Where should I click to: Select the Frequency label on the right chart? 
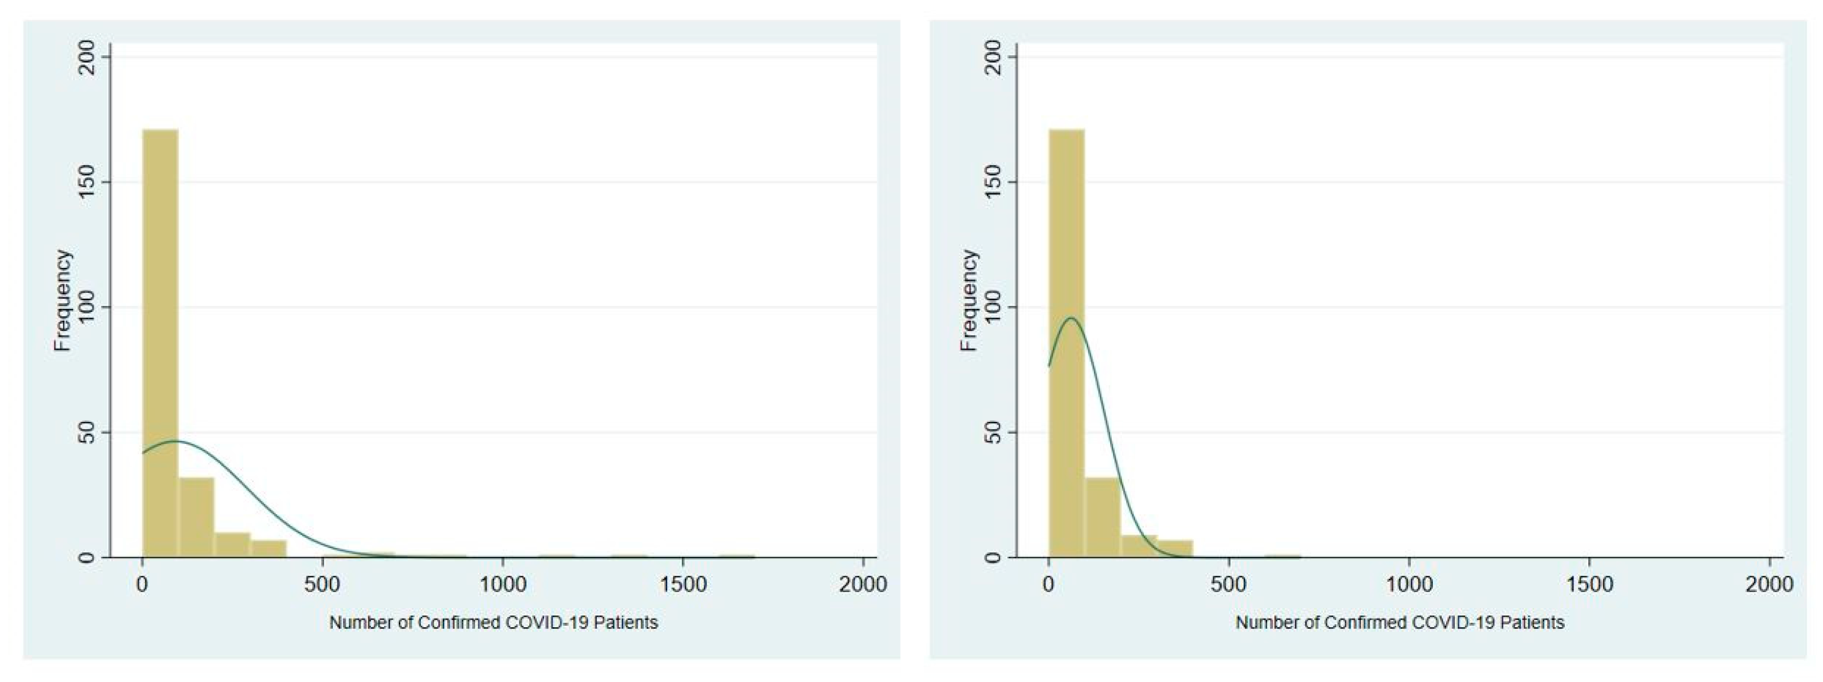969,300
